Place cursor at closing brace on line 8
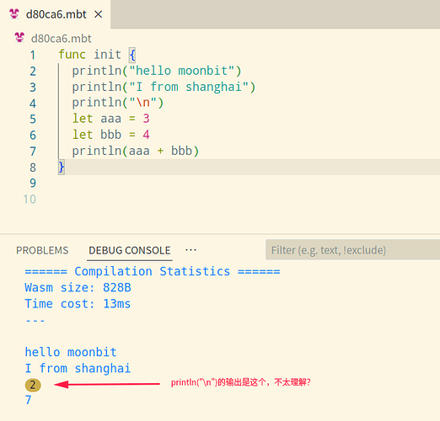The image size is (440, 421). coord(62,168)
